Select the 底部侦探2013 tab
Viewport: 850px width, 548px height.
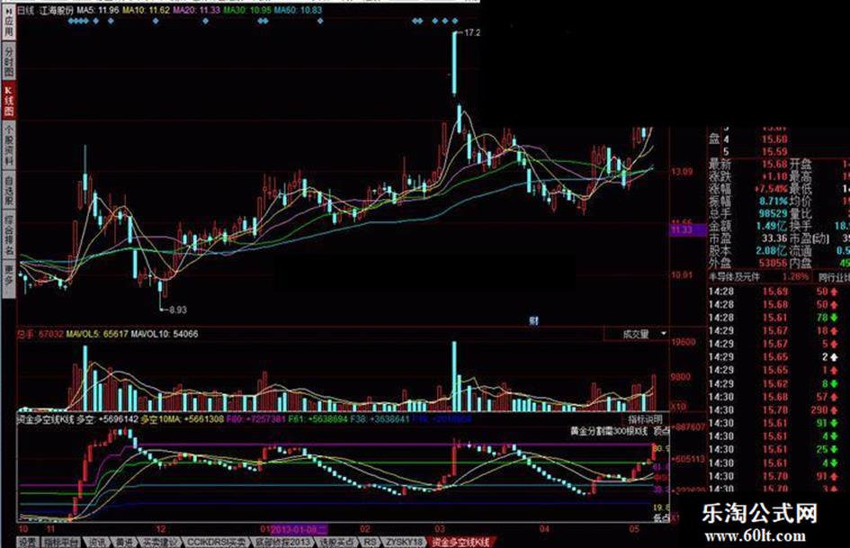[x=282, y=542]
